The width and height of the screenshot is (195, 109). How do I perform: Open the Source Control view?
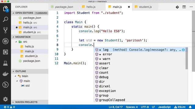[x=5, y=30]
